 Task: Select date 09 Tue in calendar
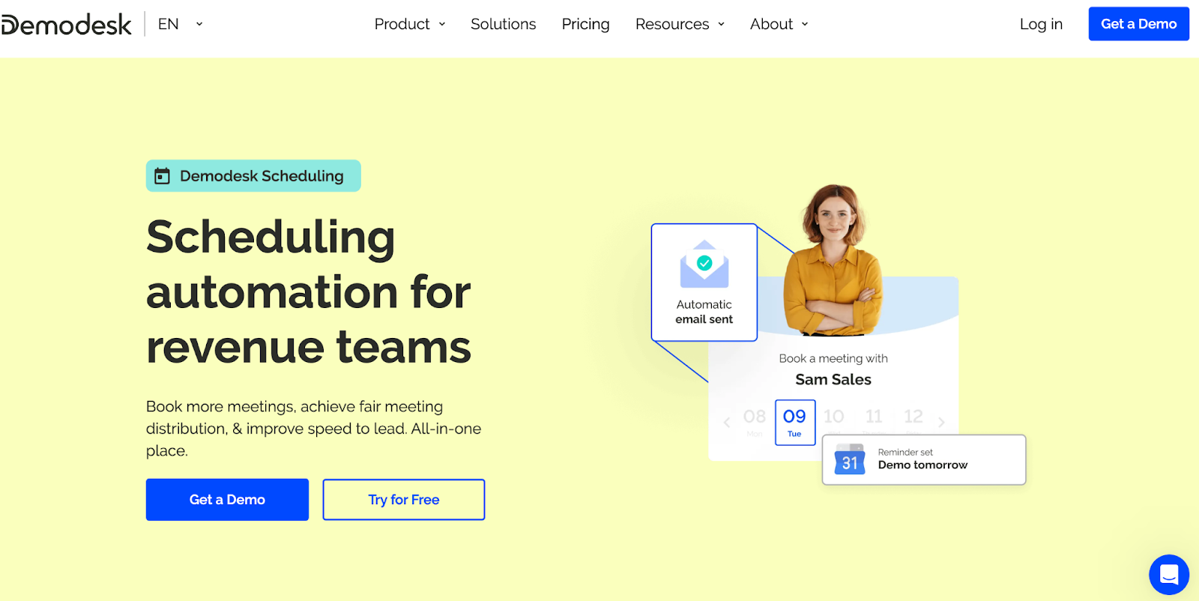coord(795,423)
